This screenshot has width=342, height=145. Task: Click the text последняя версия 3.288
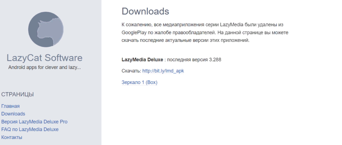pyautogui.click(x=194, y=59)
